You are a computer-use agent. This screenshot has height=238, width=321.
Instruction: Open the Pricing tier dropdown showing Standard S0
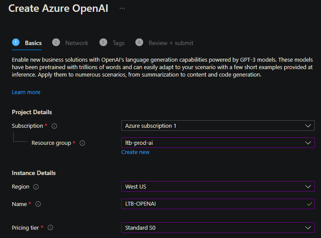pos(218,227)
